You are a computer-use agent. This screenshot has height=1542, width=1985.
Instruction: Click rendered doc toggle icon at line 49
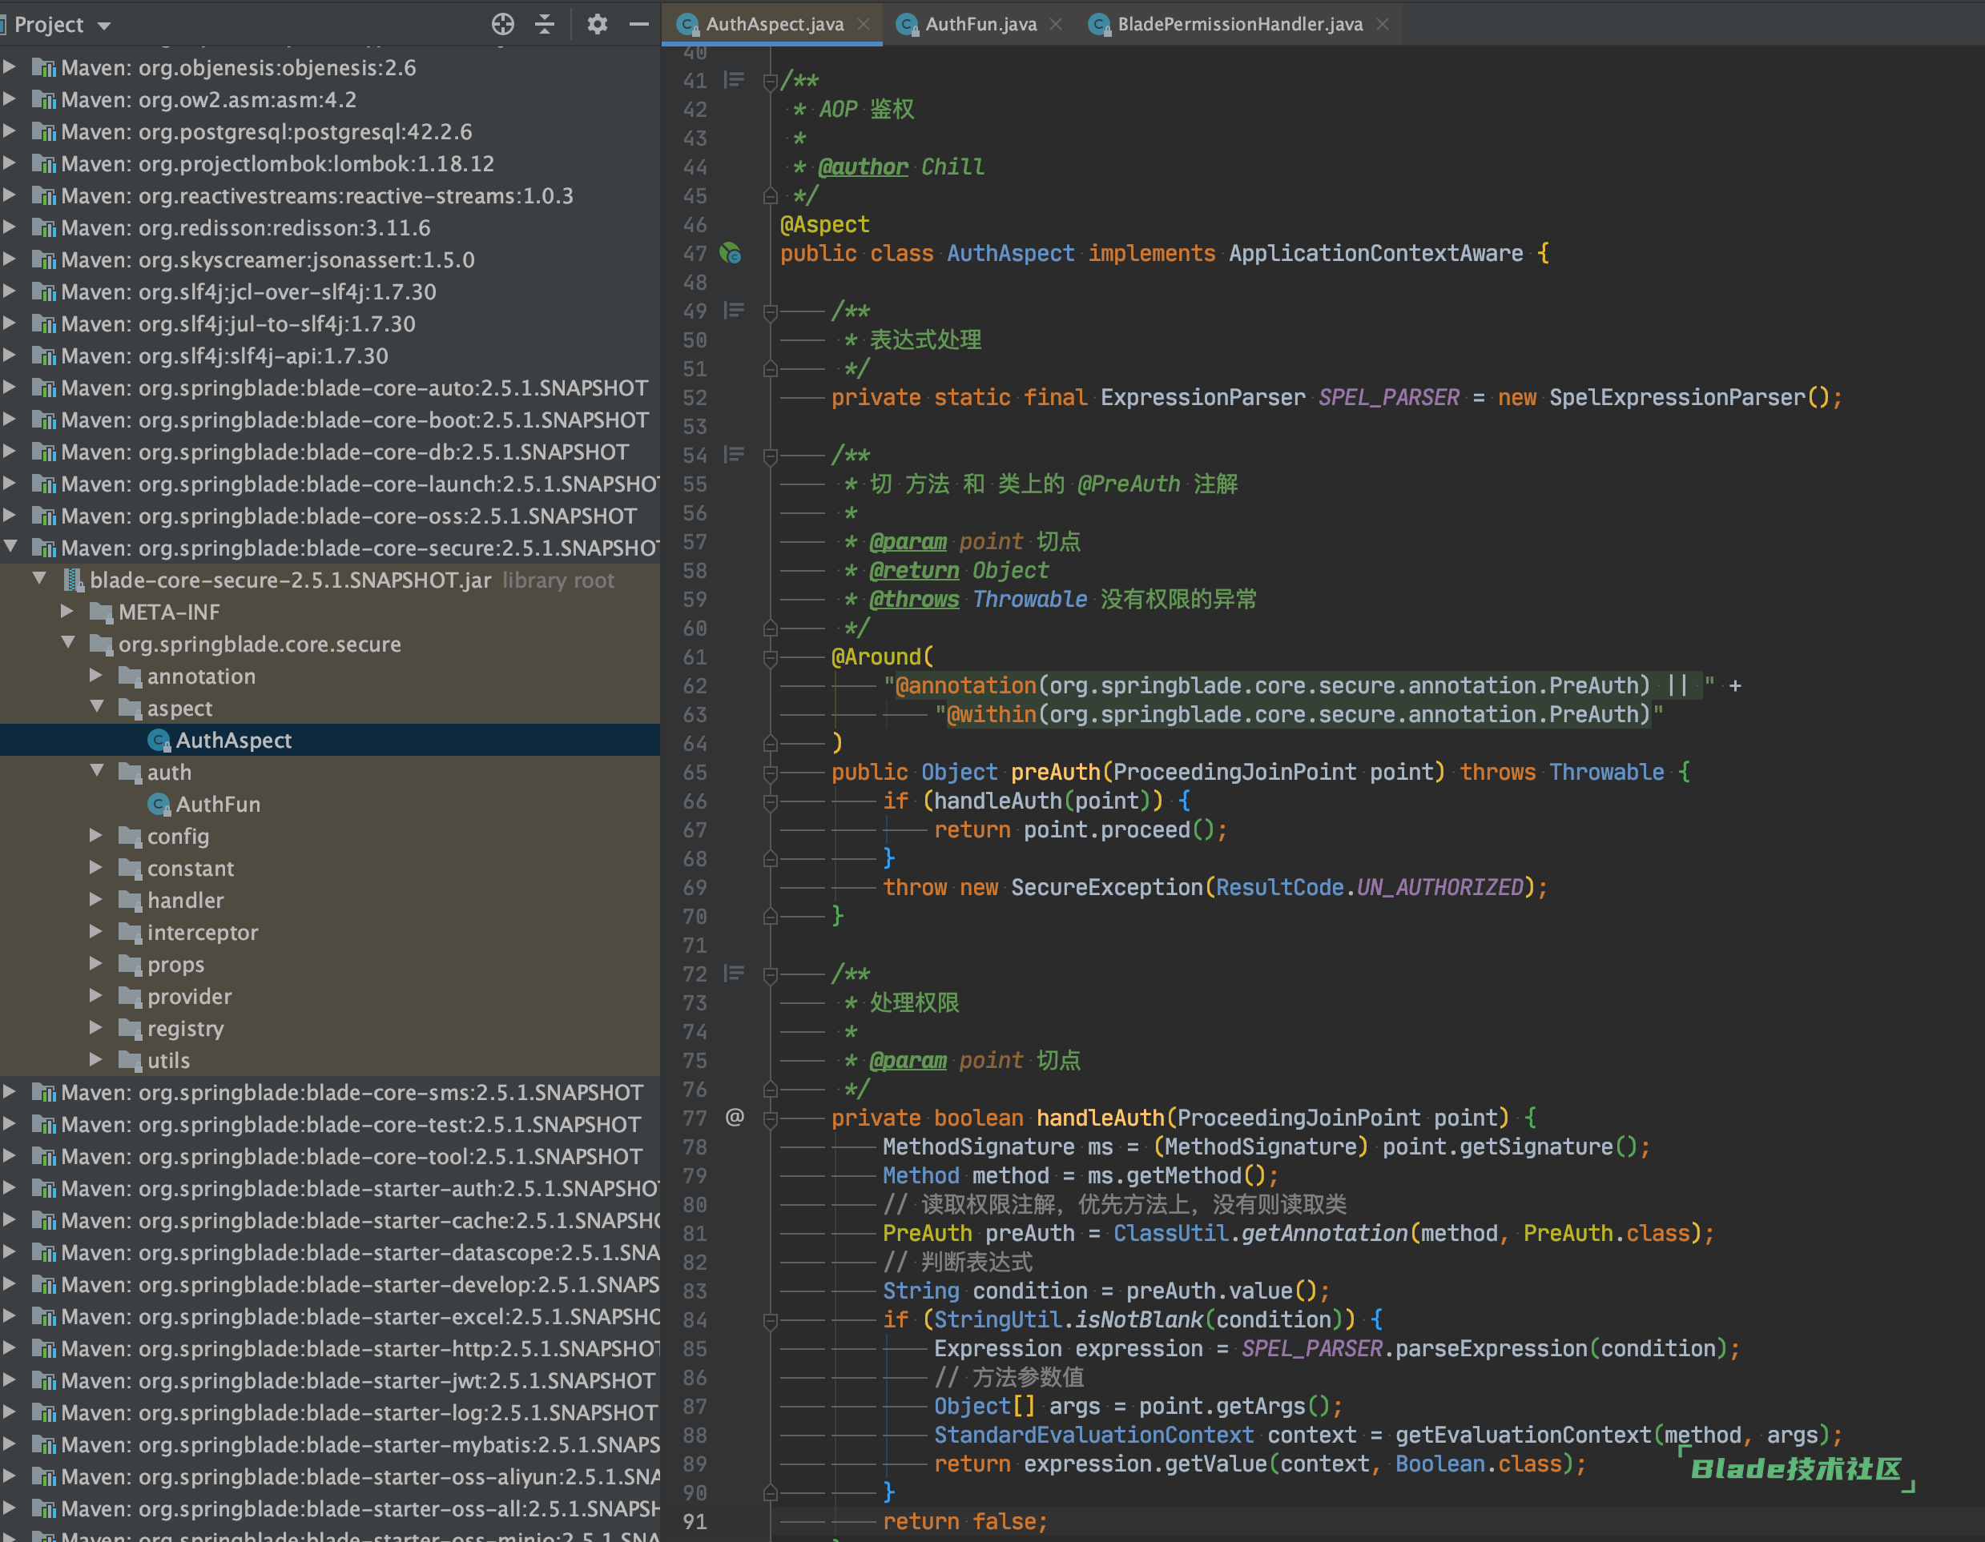(735, 311)
